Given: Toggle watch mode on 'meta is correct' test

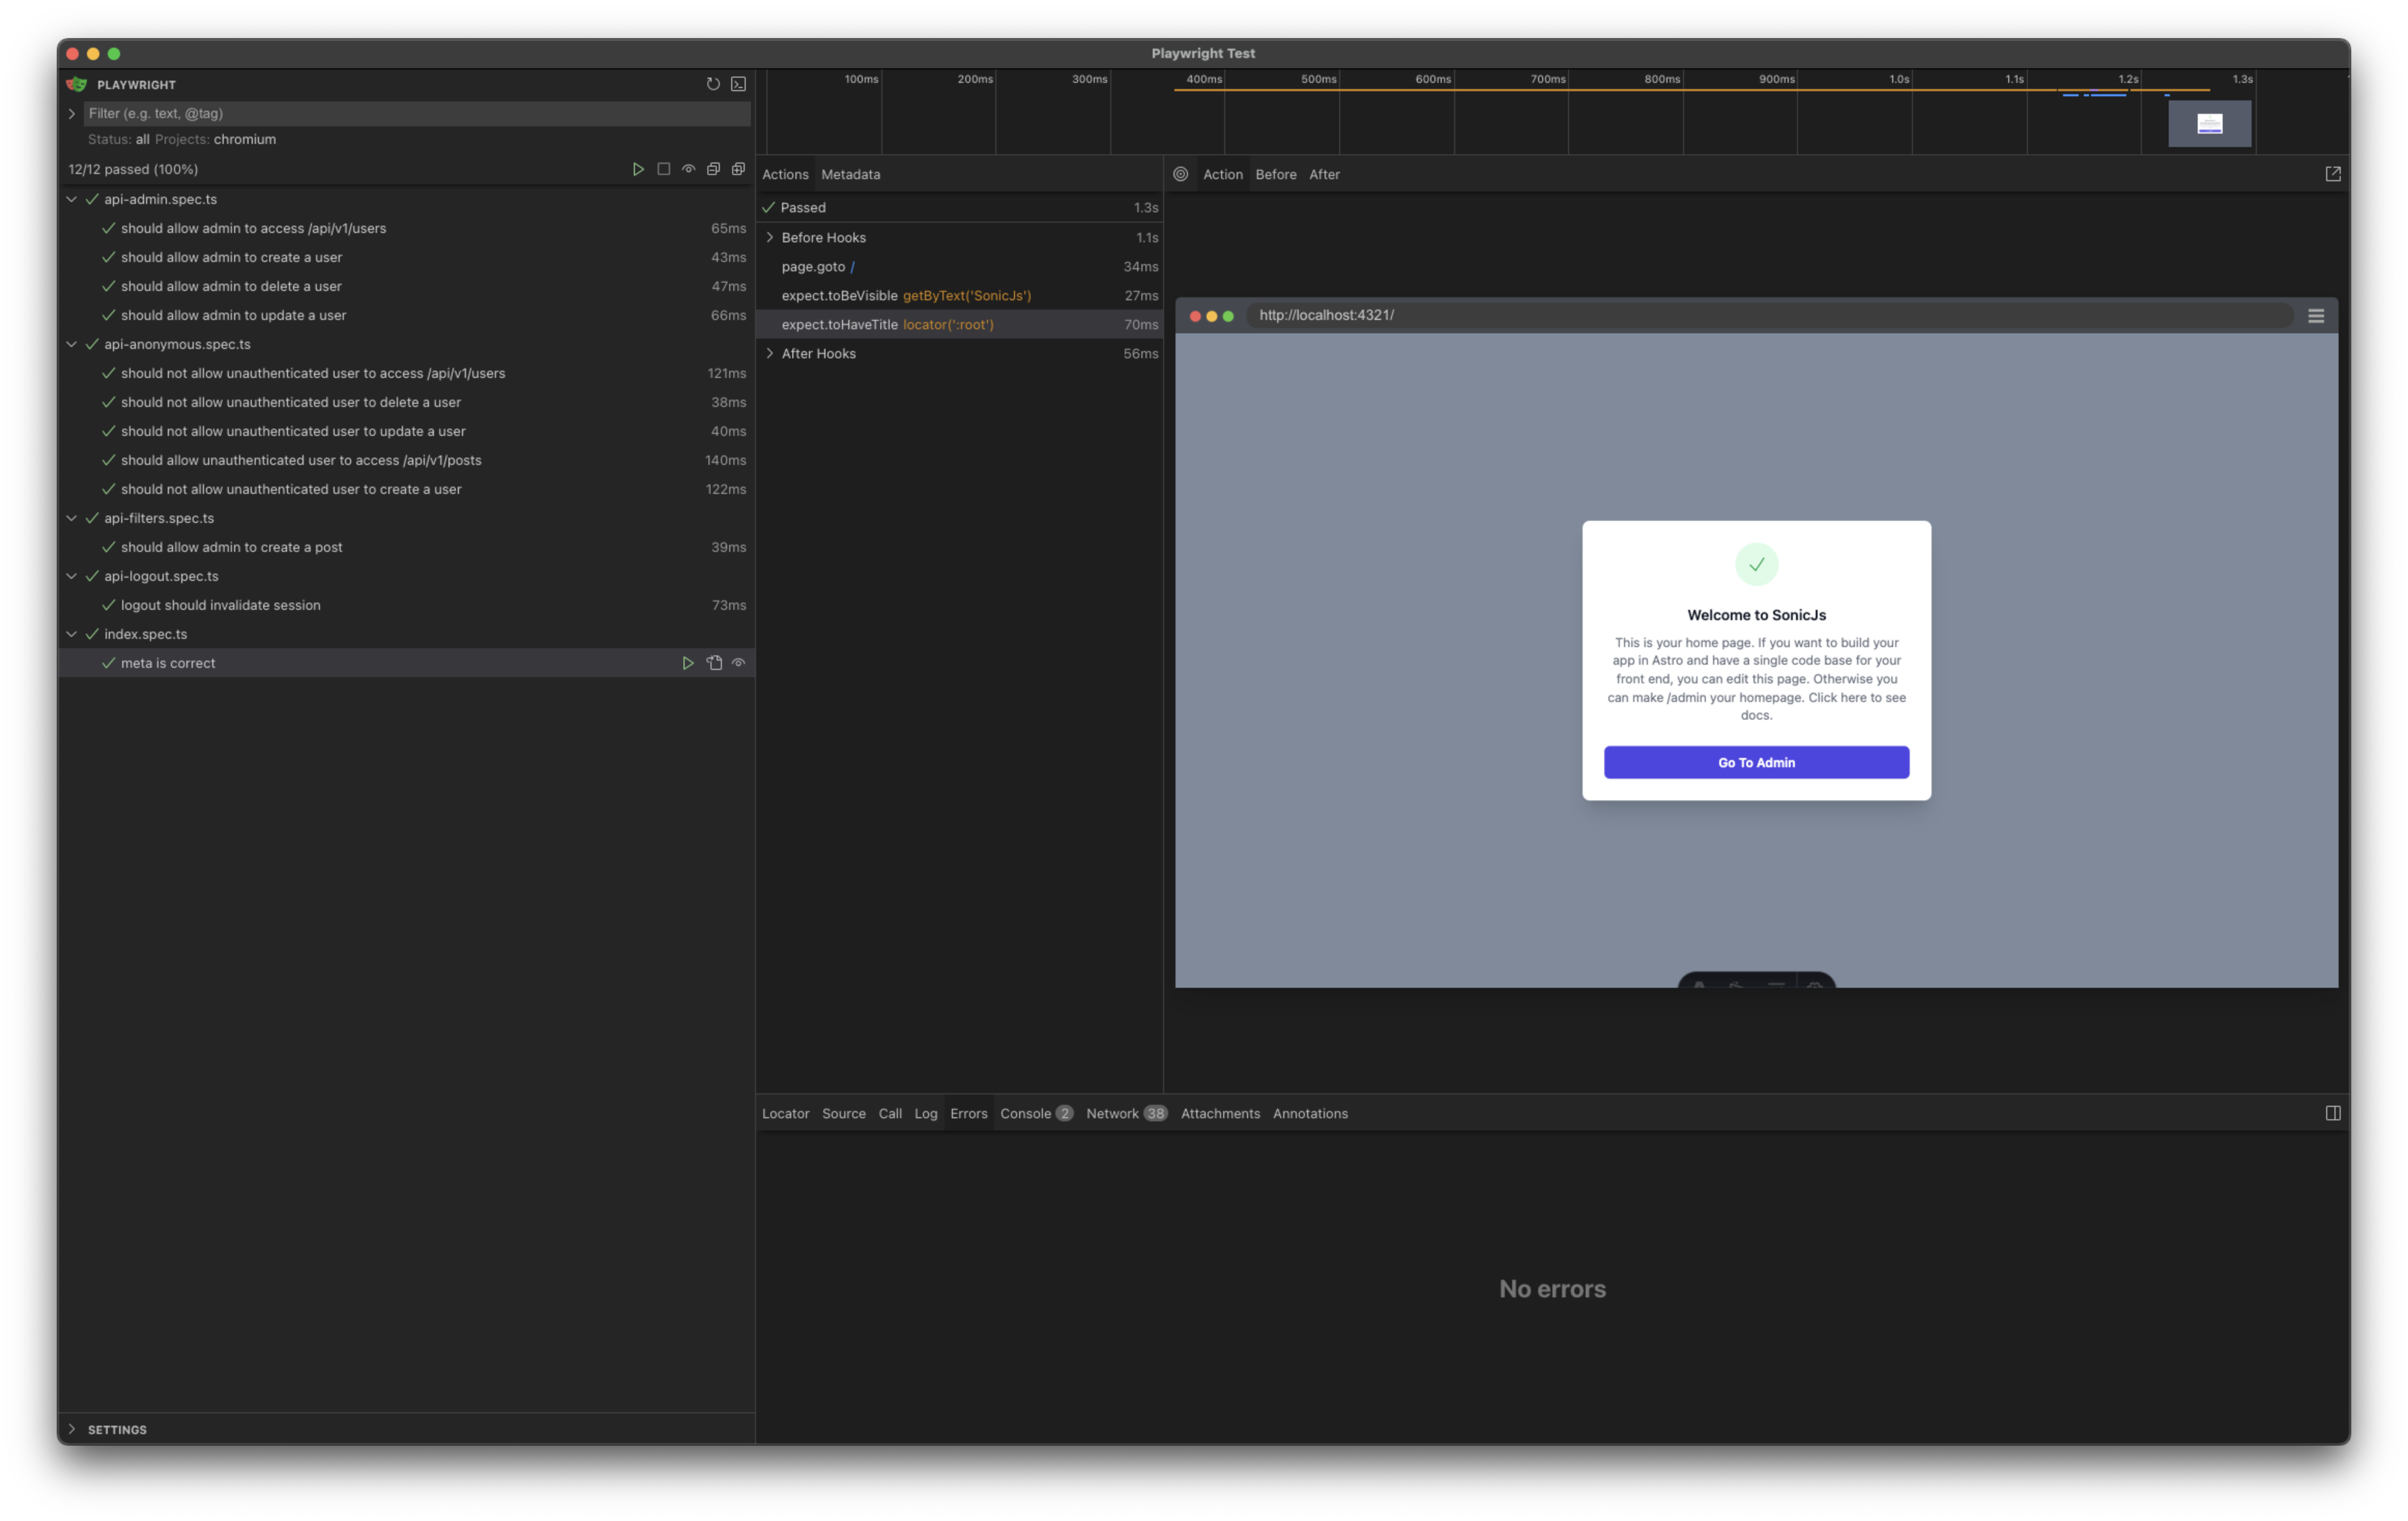Looking at the screenshot, I should (738, 662).
